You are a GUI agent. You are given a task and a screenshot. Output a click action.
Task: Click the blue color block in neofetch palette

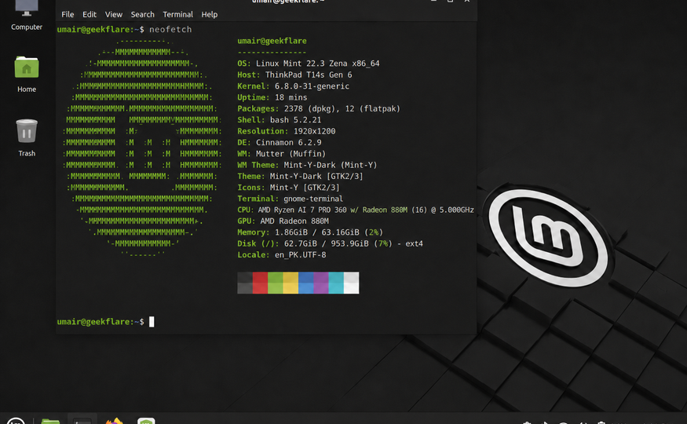(306, 283)
